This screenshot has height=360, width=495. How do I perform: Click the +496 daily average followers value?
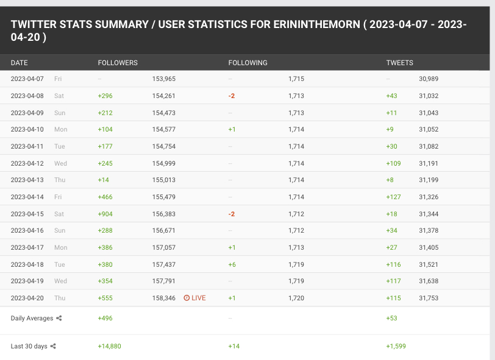coord(105,318)
